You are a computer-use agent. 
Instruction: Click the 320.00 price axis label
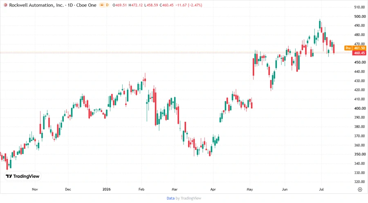pos(360,182)
